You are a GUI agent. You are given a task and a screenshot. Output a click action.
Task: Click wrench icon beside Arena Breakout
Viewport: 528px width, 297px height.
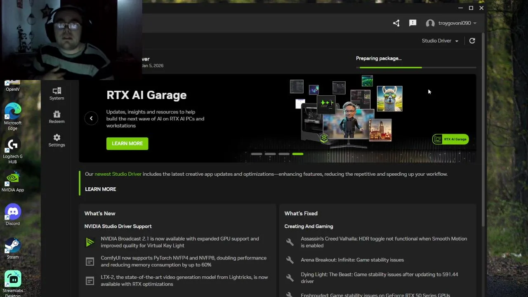290,260
